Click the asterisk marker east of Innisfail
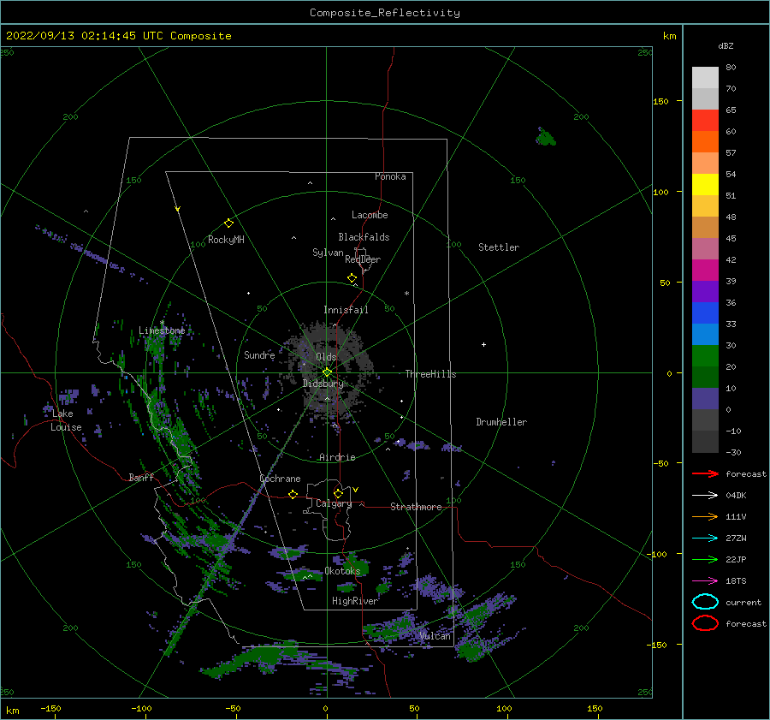The width and height of the screenshot is (770, 720). click(x=406, y=294)
